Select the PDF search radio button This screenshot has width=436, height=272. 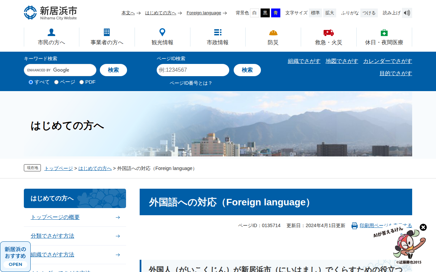82,82
